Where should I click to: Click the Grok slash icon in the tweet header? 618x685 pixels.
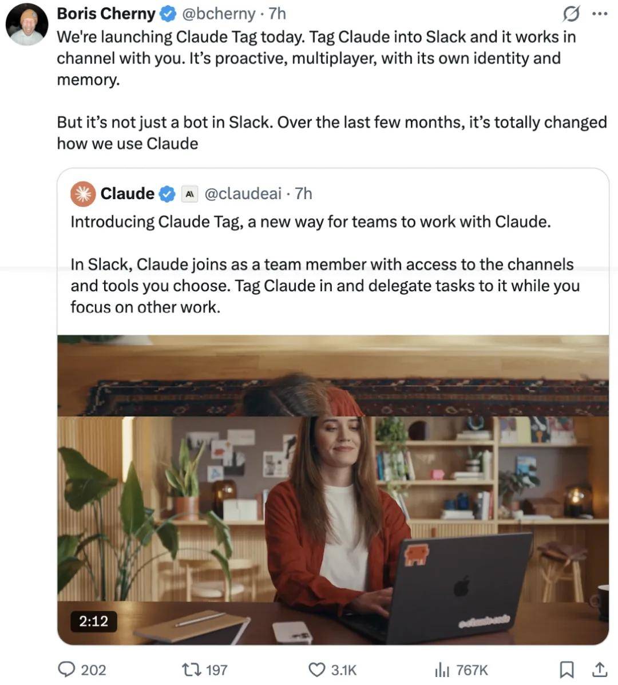pos(571,14)
